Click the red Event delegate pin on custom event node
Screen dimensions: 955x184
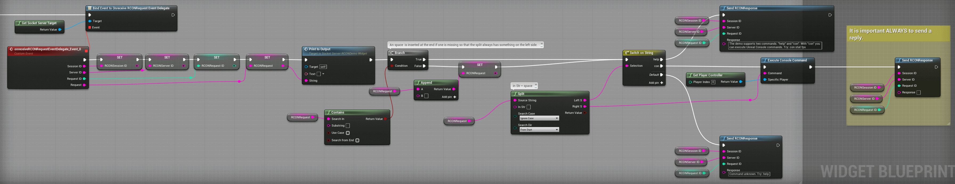click(x=86, y=51)
